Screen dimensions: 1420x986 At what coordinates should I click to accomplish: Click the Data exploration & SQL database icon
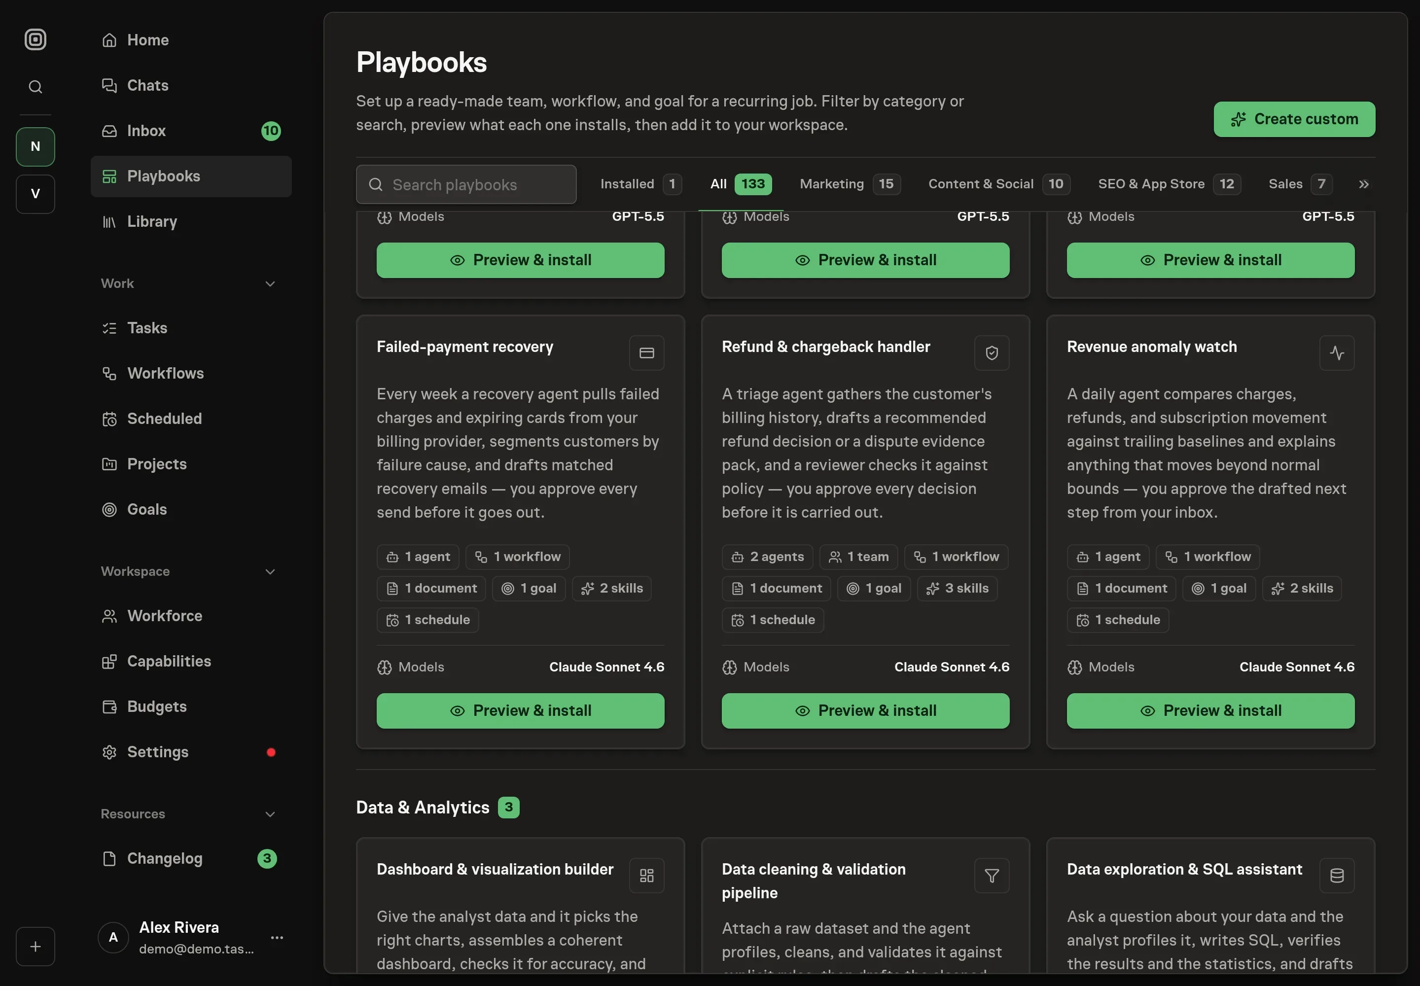tap(1337, 876)
